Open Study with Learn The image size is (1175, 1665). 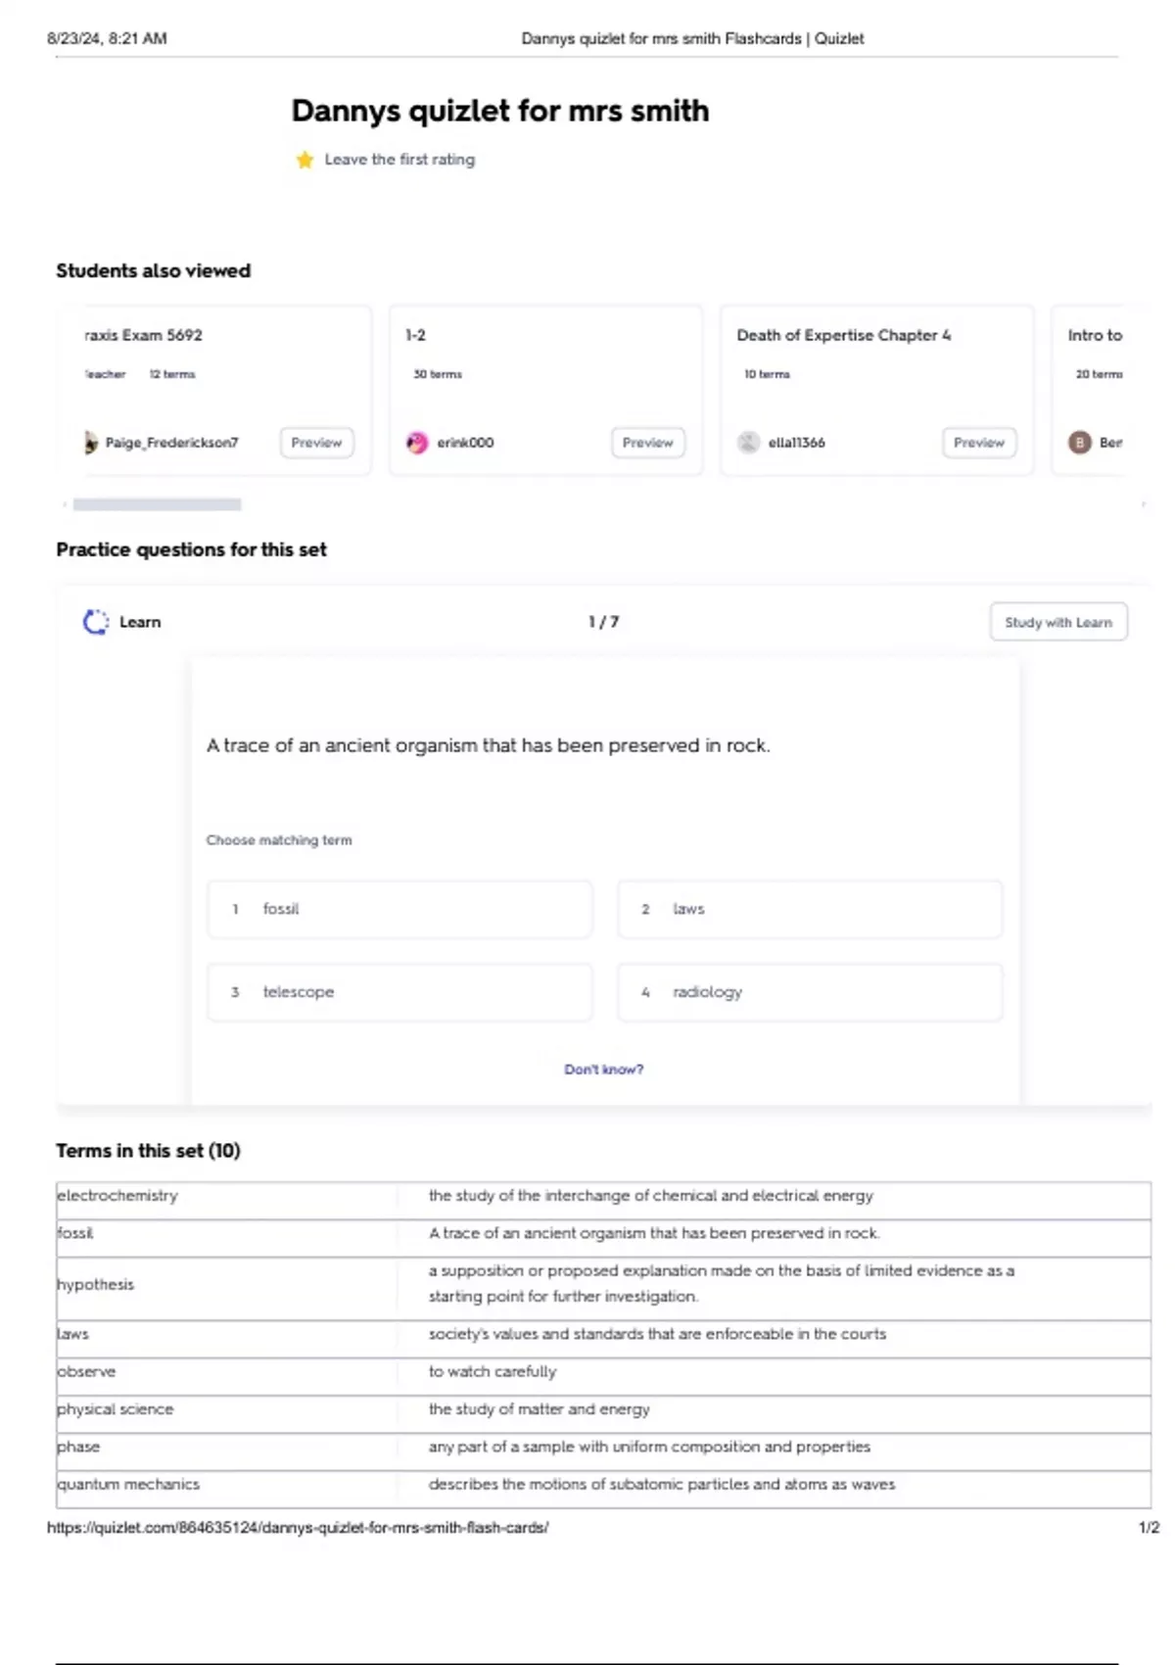[1057, 622]
